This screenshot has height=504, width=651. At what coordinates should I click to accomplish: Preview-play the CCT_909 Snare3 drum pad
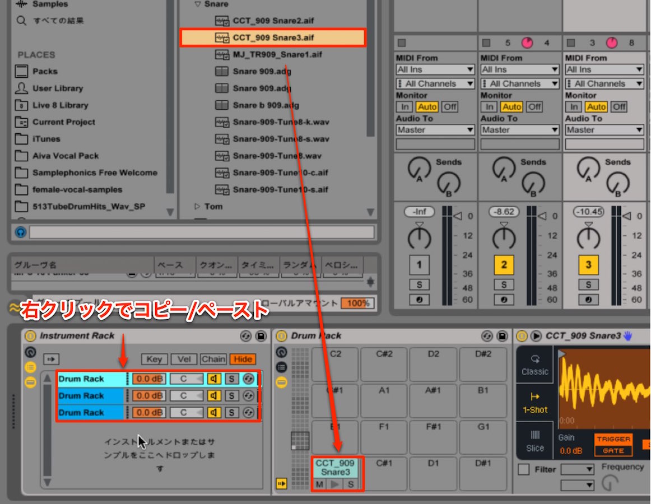(335, 484)
